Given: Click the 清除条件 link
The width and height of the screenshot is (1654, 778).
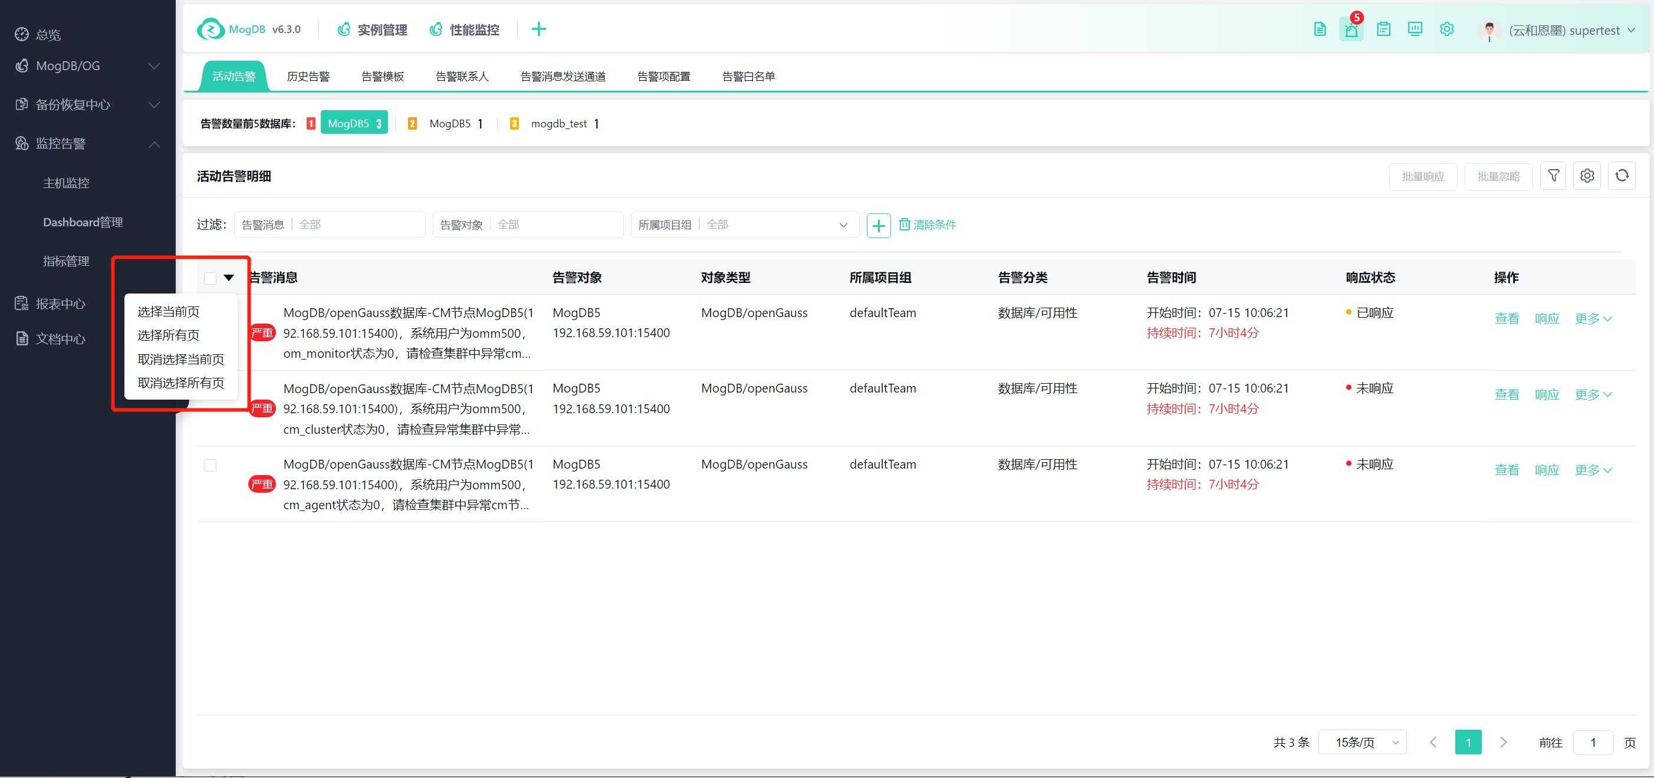Looking at the screenshot, I should tap(935, 225).
